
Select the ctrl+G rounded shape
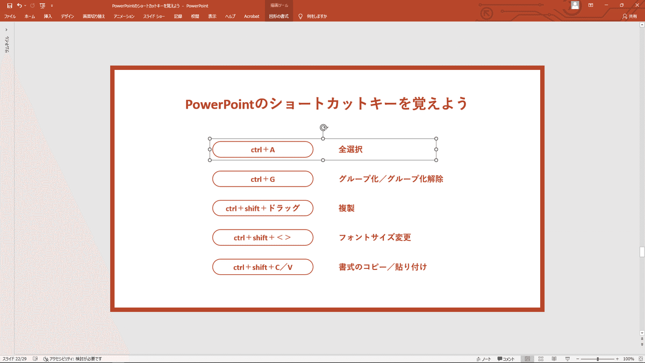263,179
